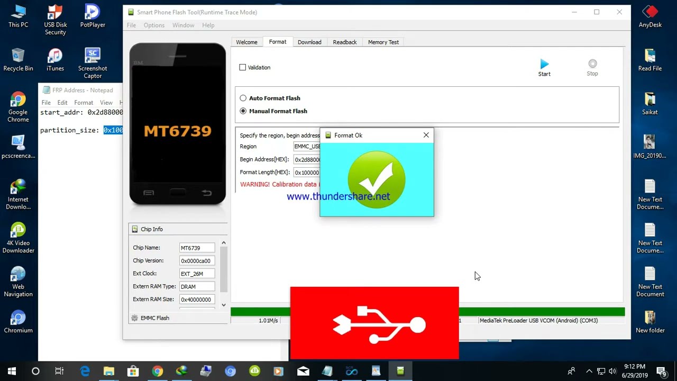The height and width of the screenshot is (381, 677).
Task: Enable the Validation checkbox
Action: 243,67
